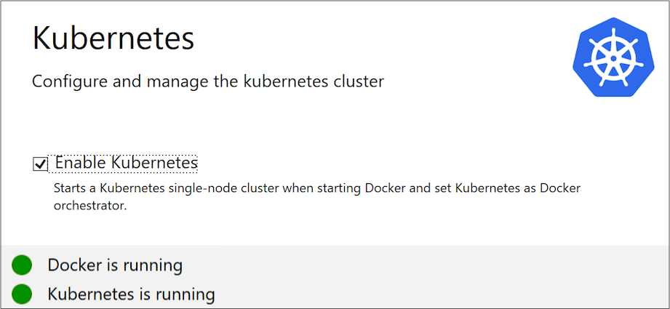Click the Configure and manage subtitle text

(207, 81)
